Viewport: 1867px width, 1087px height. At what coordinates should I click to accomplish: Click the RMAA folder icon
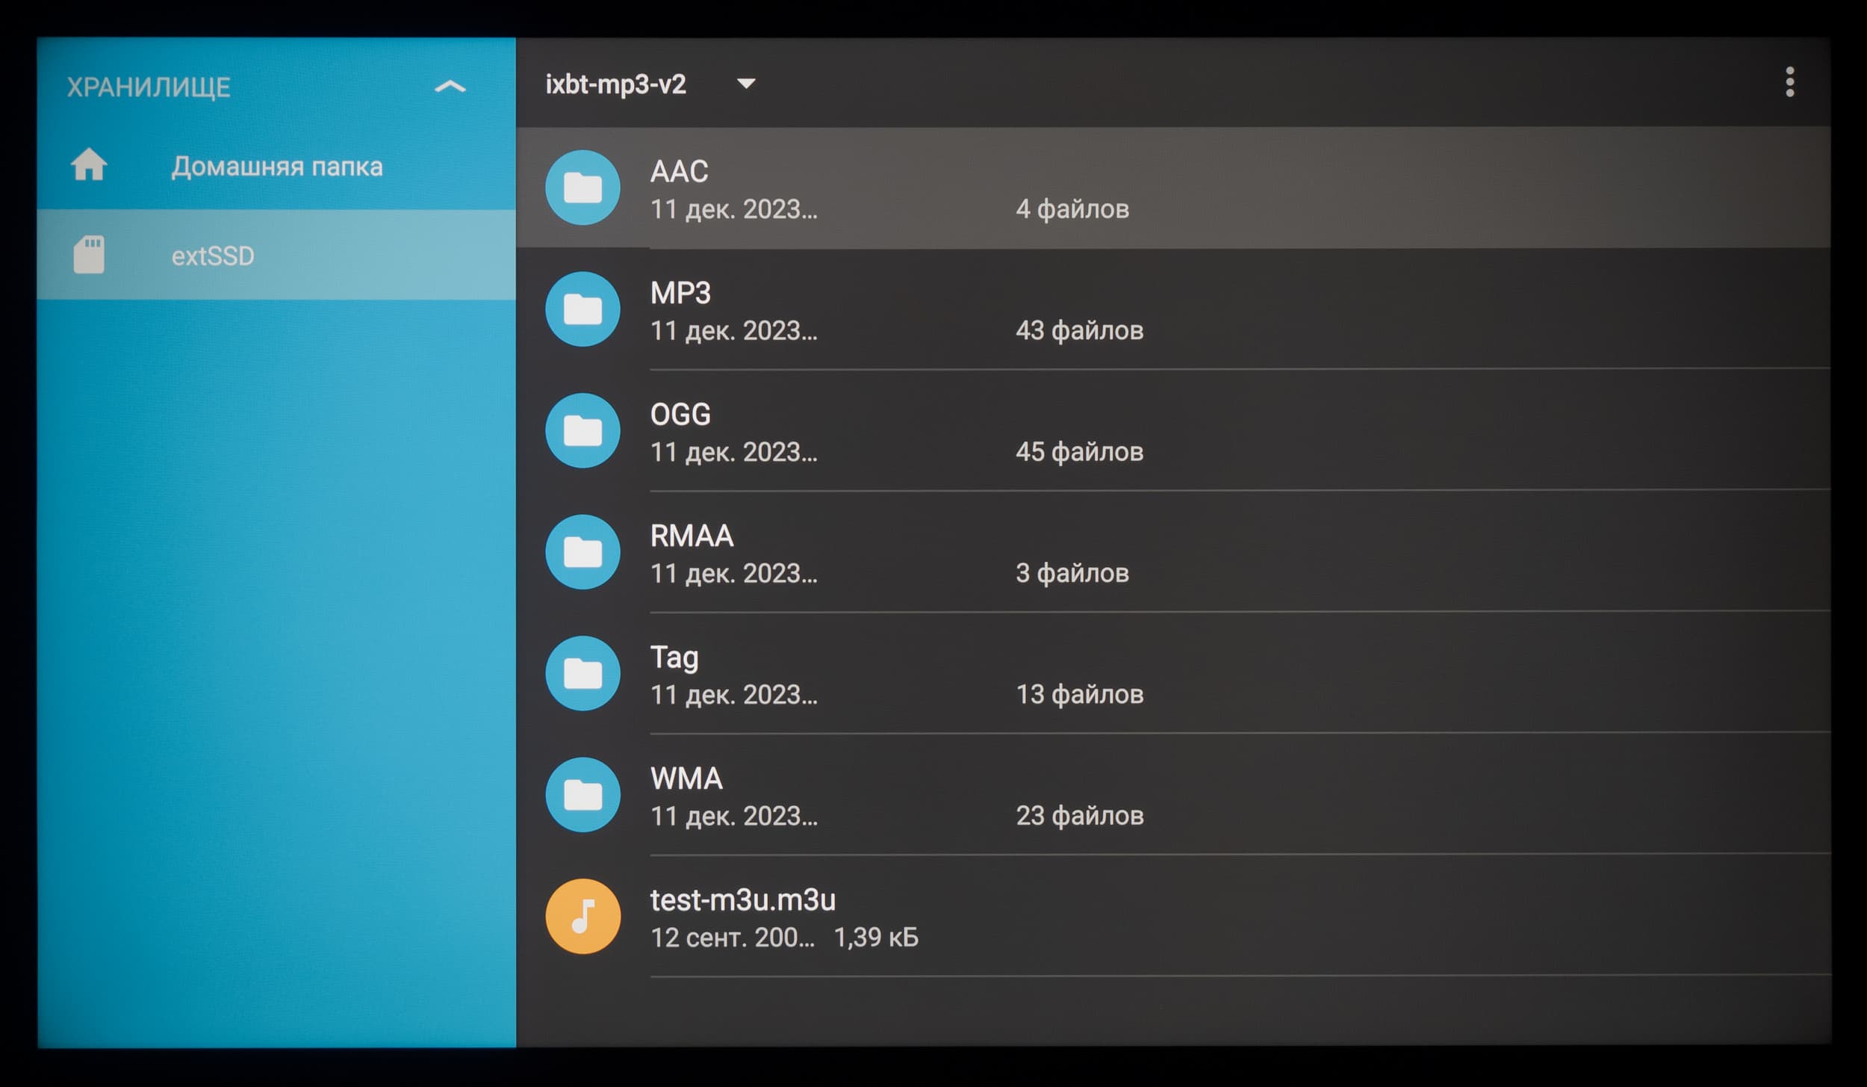[583, 552]
